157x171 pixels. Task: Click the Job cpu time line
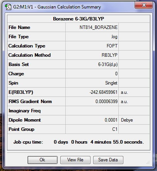tap(78, 142)
